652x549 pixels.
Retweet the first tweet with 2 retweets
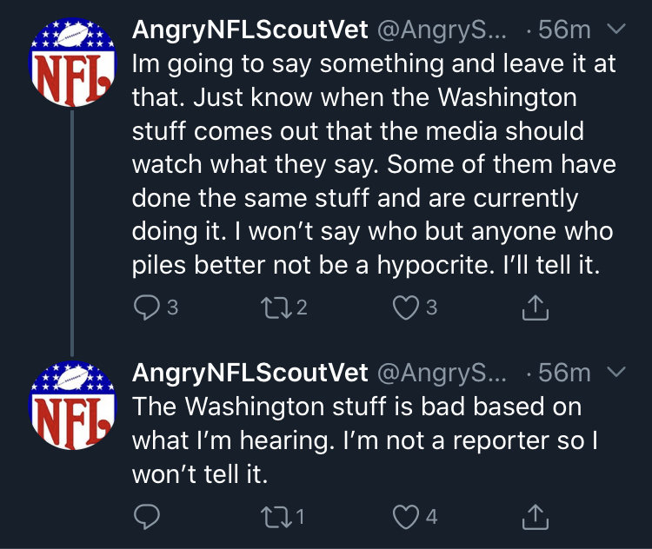276,308
